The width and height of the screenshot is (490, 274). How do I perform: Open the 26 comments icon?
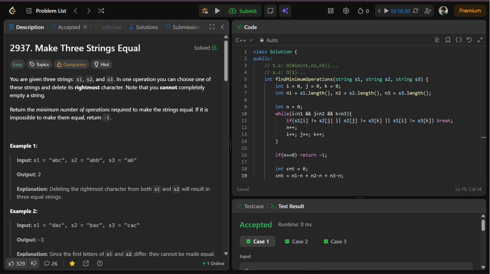point(51,263)
